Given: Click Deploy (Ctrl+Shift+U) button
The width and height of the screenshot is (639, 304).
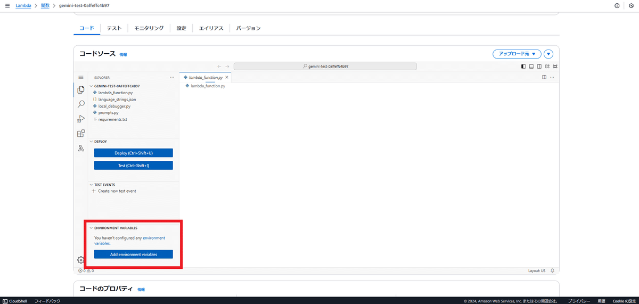Looking at the screenshot, I should click(134, 153).
